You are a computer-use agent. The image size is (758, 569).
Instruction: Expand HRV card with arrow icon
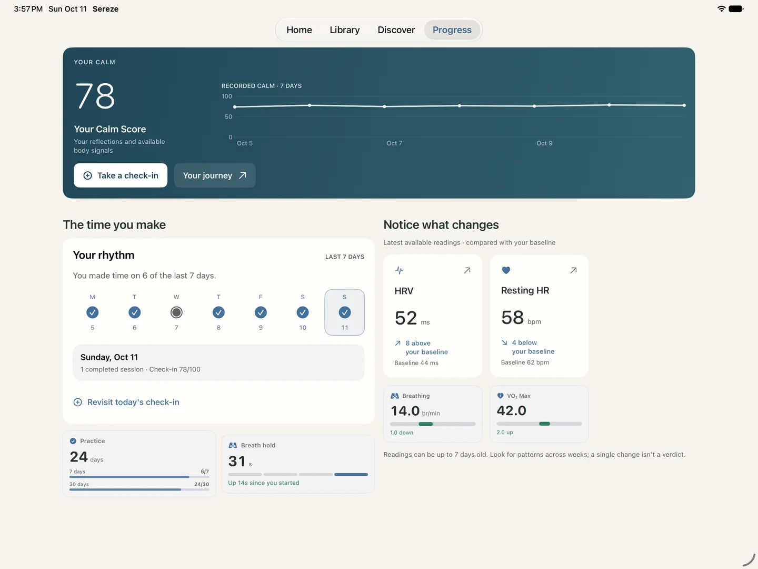467,270
